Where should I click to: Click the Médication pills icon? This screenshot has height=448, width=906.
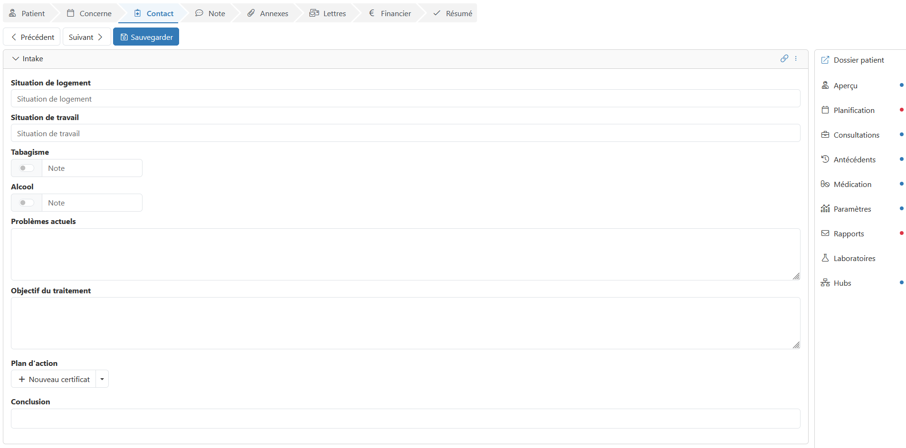coord(825,184)
